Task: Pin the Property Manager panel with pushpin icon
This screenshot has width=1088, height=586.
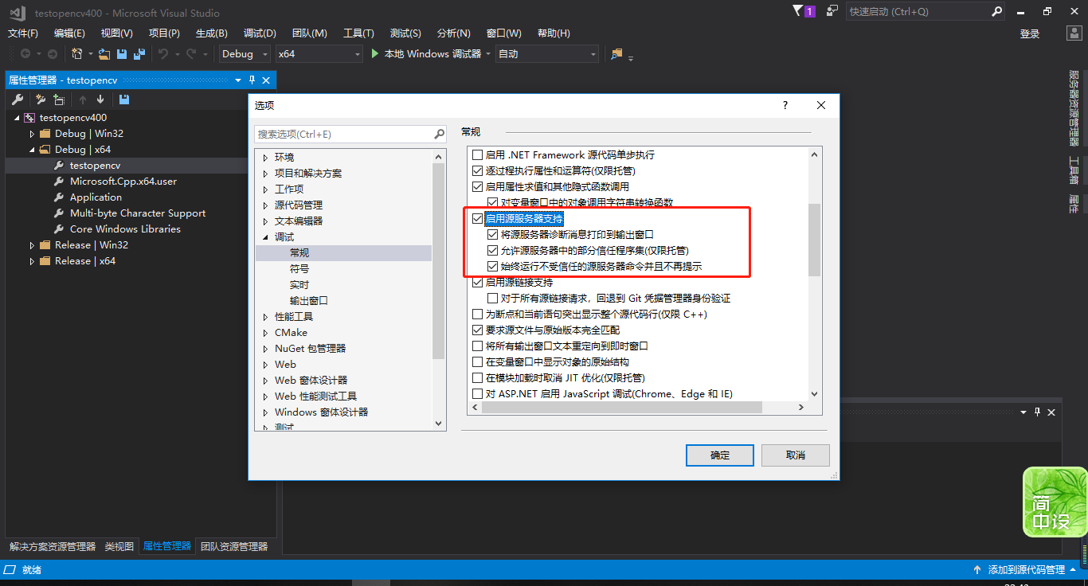Action: click(252, 80)
